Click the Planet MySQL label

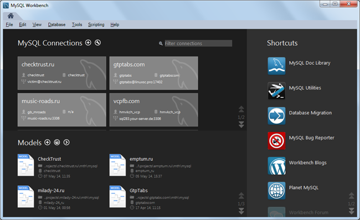[x=304, y=188]
